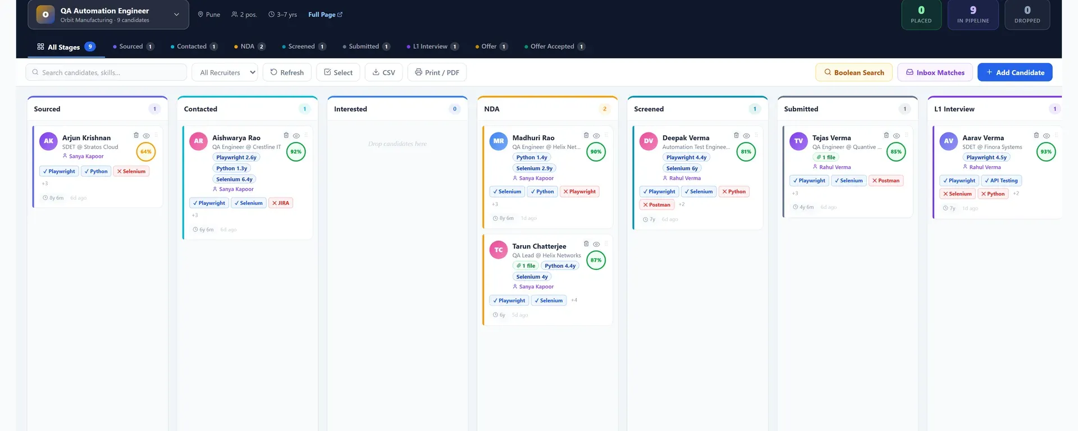Expand the +3 more skills on Arjun Krishnan's card

45,184
